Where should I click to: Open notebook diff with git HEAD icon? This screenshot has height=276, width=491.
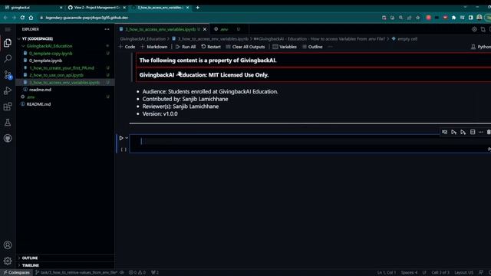[483, 29]
